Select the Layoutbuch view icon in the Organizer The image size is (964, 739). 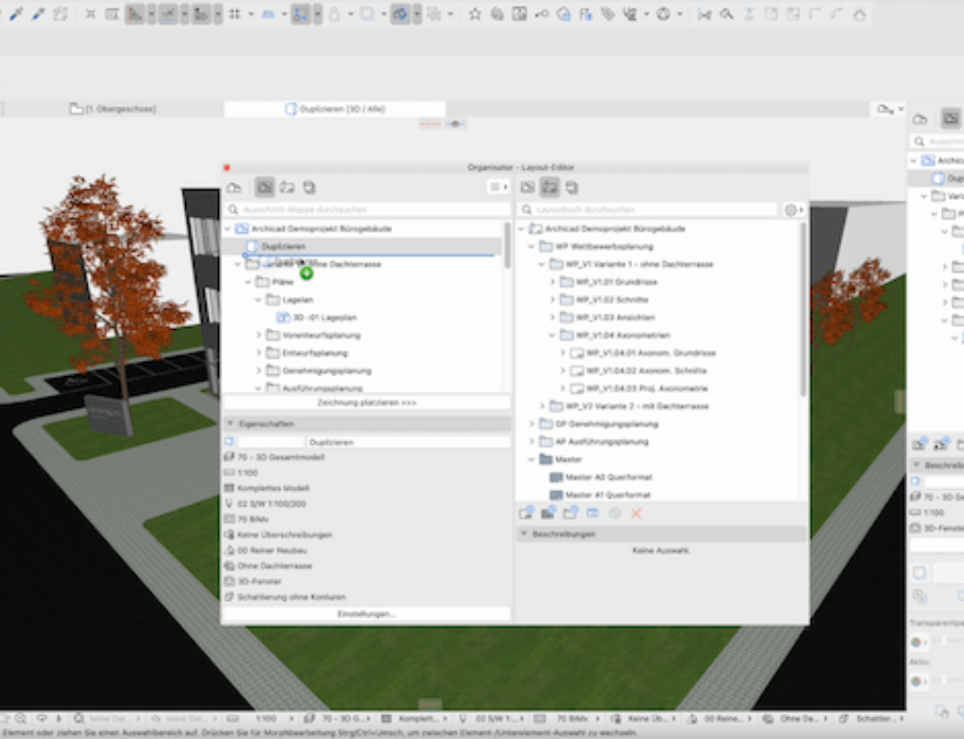point(549,187)
